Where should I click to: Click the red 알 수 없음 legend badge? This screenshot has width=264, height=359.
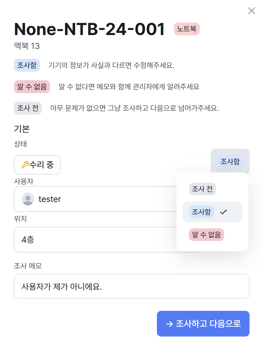(x=32, y=87)
